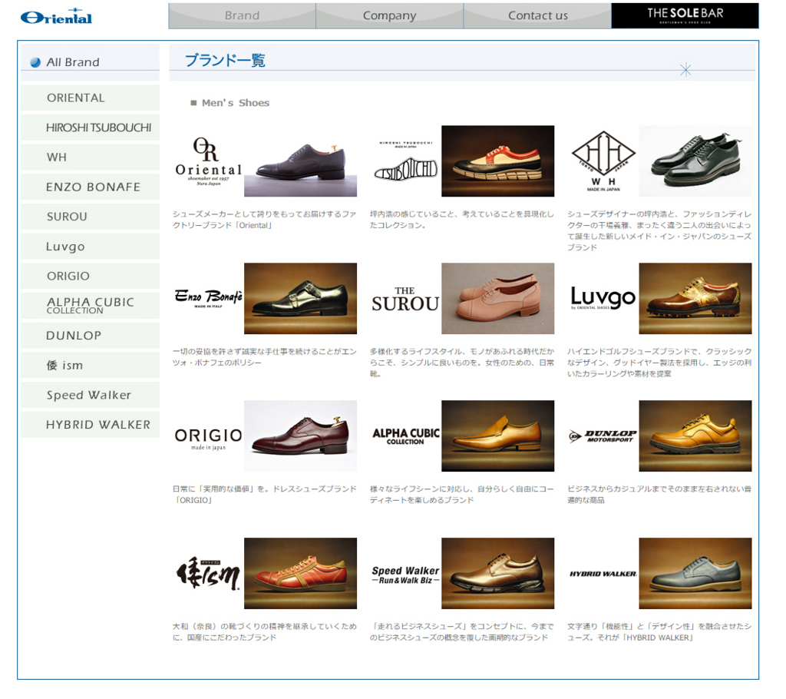Open the Origio burgundy oxford photo
Screen dimensions: 786x699
click(300, 436)
